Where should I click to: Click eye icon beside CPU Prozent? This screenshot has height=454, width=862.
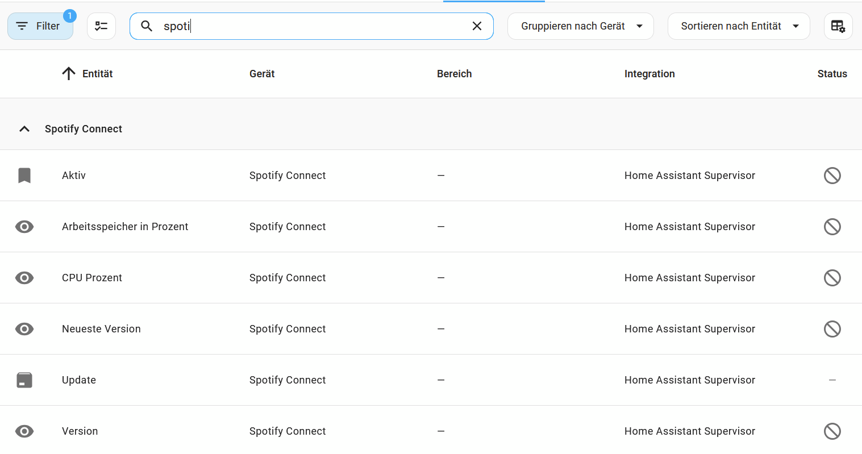coord(24,278)
